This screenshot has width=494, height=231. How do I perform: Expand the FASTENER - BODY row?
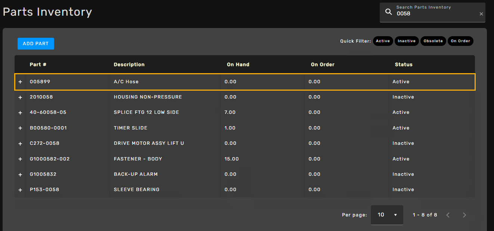click(20, 159)
